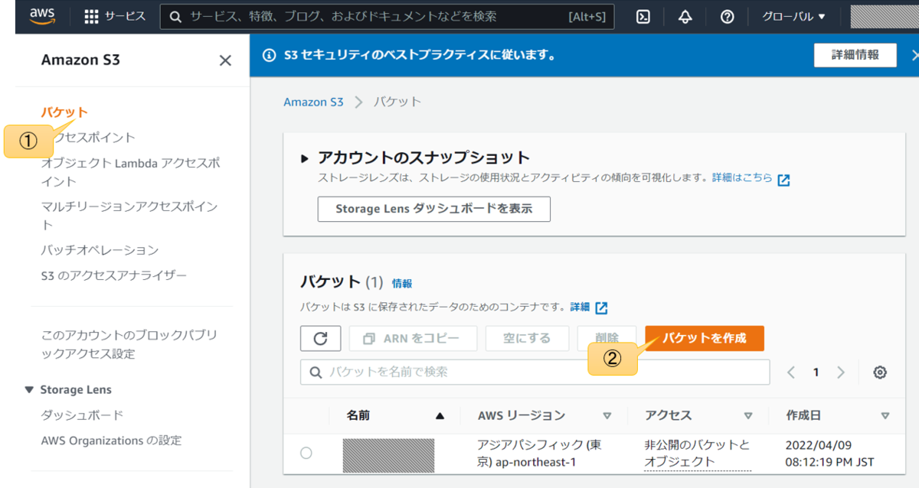Focus the top AWS services search field
This screenshot has height=488, width=919.
387,17
